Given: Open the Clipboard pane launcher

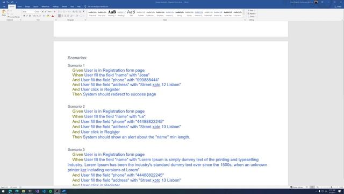Looking at the screenshot, I should (x=20, y=20).
